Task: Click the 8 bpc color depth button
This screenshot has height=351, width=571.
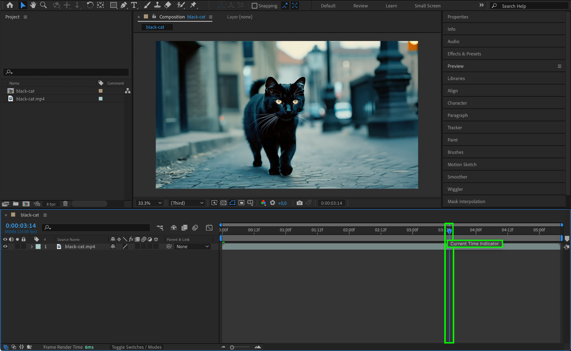Action: (51, 204)
